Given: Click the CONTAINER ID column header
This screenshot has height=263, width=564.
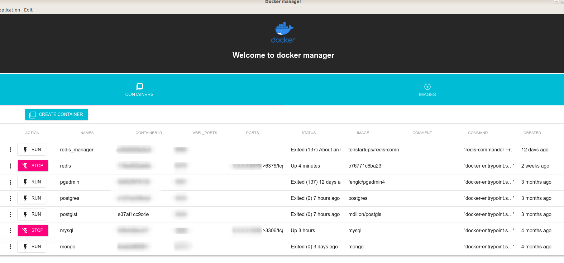Looking at the screenshot, I should pyautogui.click(x=149, y=133).
